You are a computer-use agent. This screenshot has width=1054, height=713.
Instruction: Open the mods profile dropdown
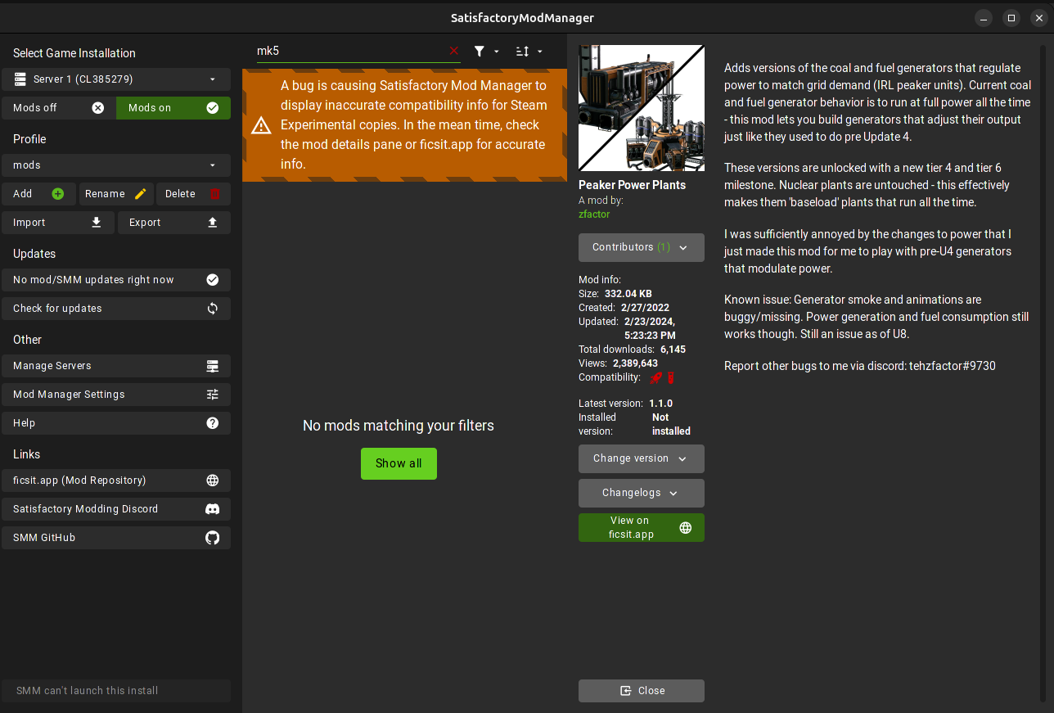(x=116, y=165)
